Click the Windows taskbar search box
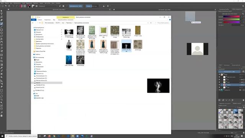The width and height of the screenshot is (245, 138). pyautogui.click(x=21, y=136)
